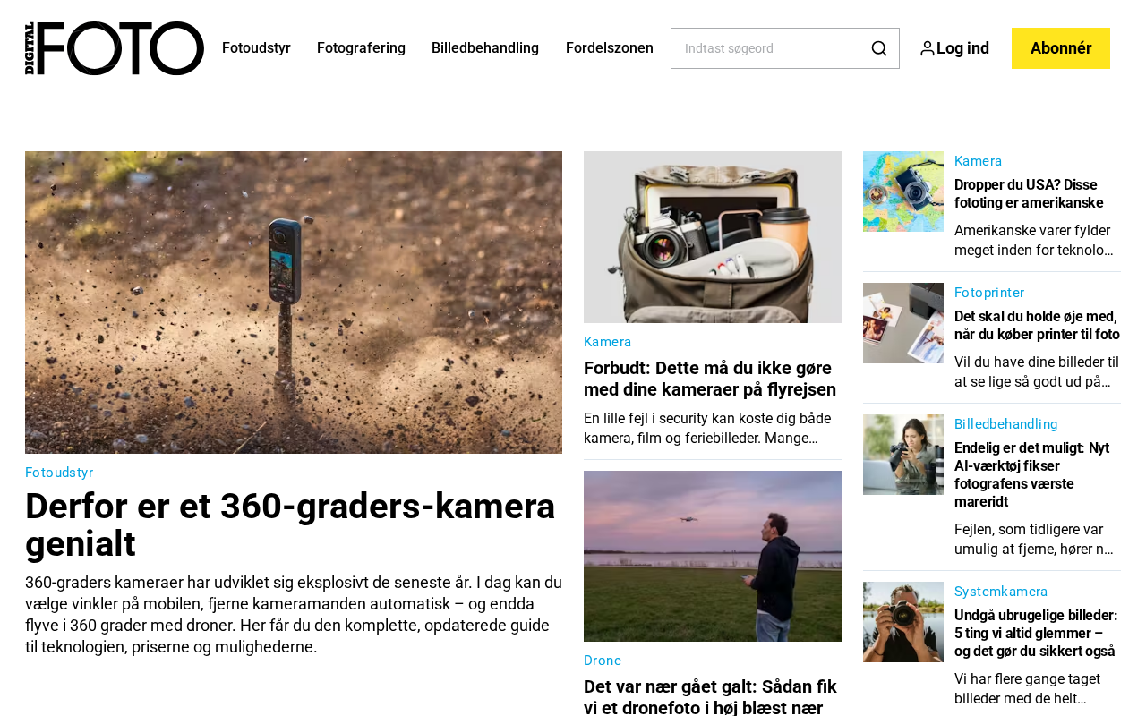Screen dimensions: 1146x716
Task: Click the Log ind link
Action: click(962, 48)
